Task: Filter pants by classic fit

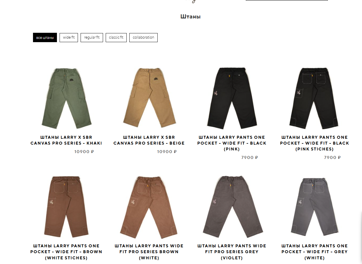Action: [116, 37]
